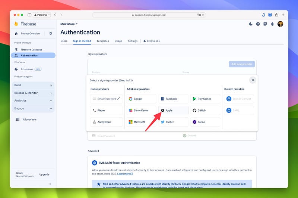The width and height of the screenshot is (298, 198).
Task: Expand the Engage category
Action: coord(33,108)
